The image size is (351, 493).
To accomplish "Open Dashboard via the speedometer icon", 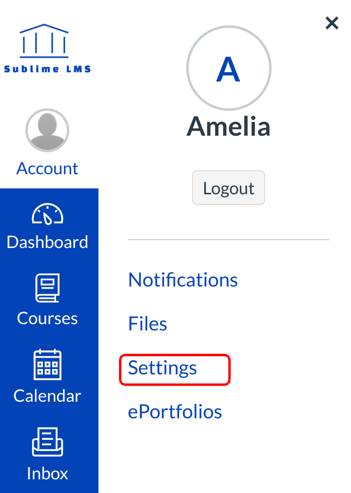I will pyautogui.click(x=47, y=214).
